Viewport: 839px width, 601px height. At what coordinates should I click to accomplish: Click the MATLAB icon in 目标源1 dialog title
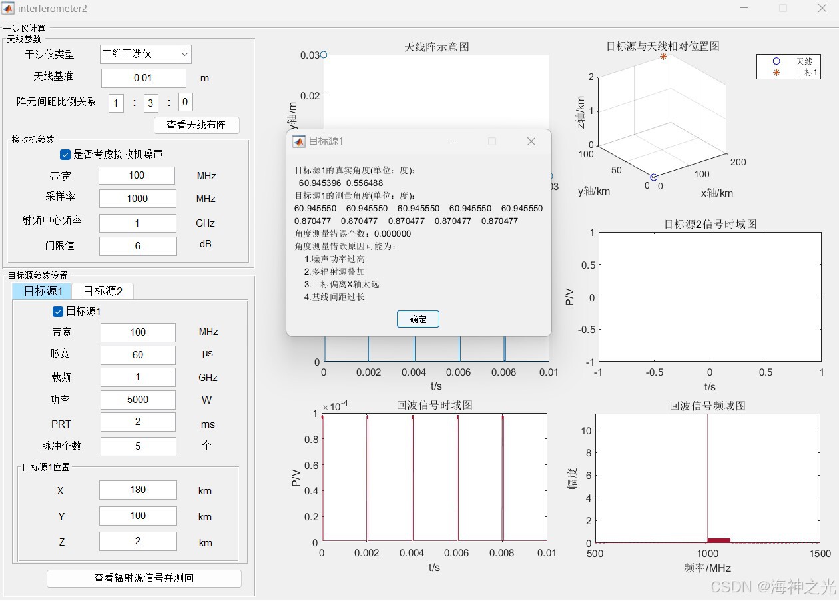(299, 141)
